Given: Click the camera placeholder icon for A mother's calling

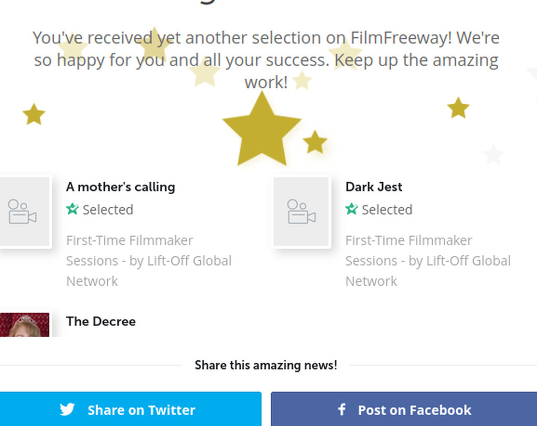Looking at the screenshot, I should click(x=22, y=211).
